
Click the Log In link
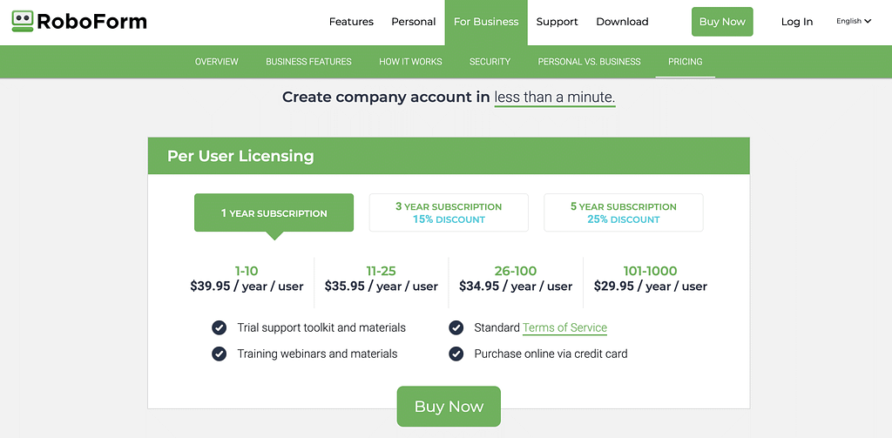tap(796, 22)
